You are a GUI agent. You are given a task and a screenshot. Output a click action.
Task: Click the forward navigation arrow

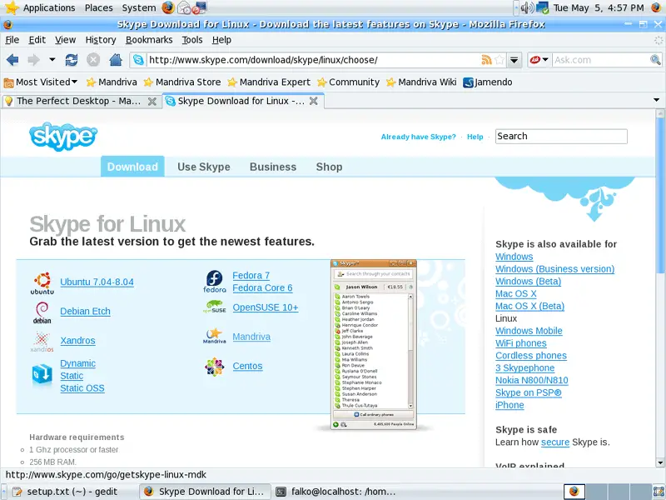pos(33,60)
